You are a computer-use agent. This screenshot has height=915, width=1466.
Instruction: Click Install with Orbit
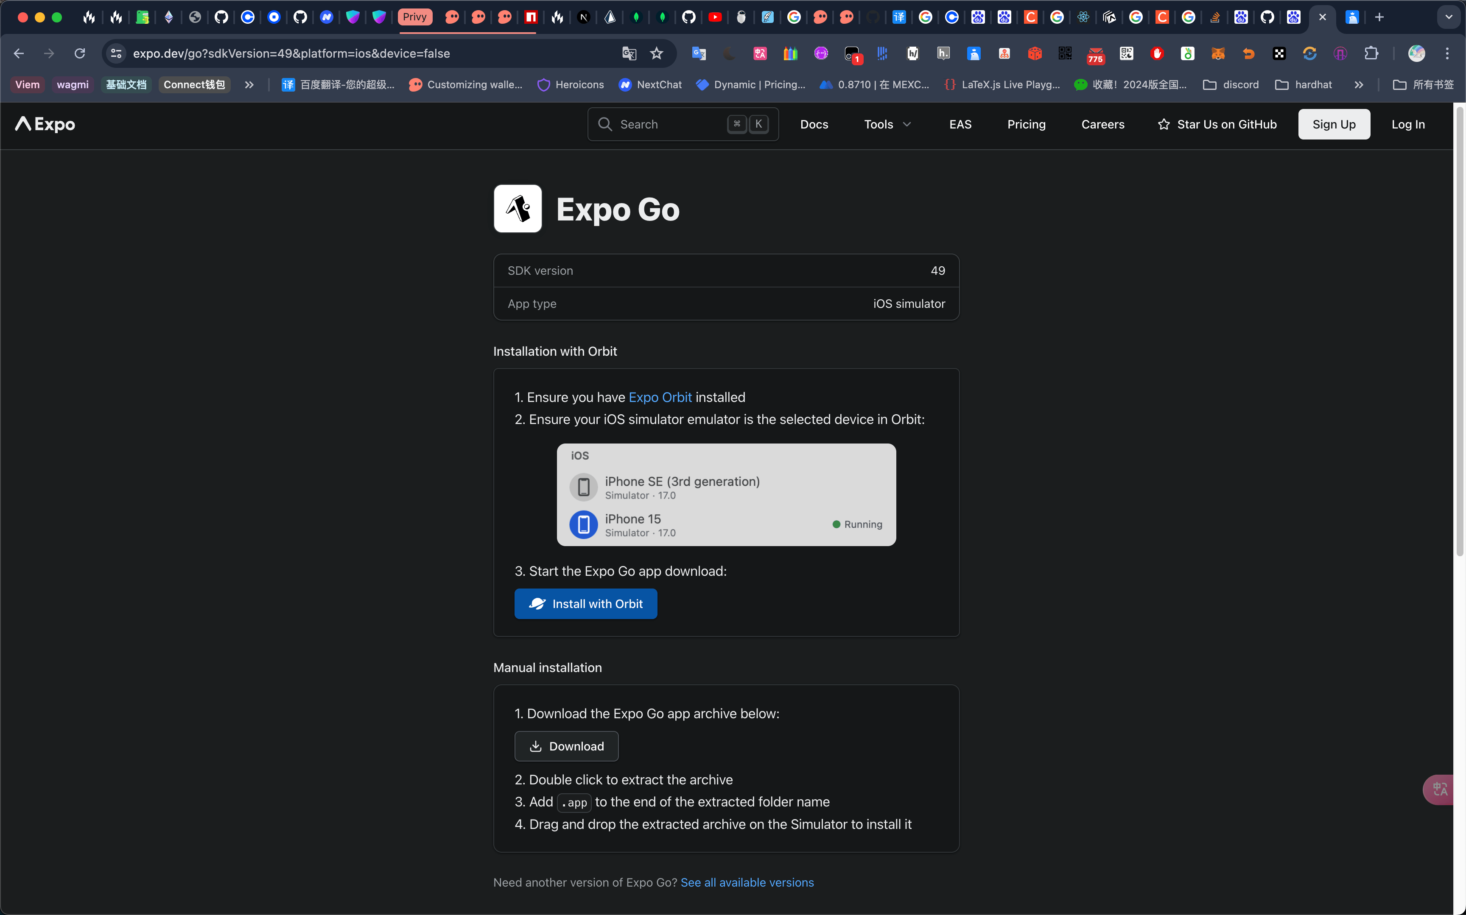[585, 603]
